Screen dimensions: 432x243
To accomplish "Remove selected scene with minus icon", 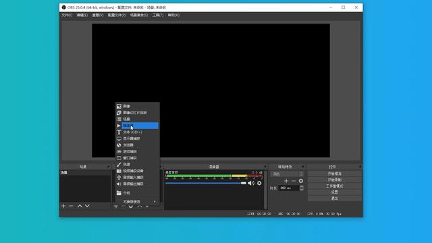I will pyautogui.click(x=71, y=206).
